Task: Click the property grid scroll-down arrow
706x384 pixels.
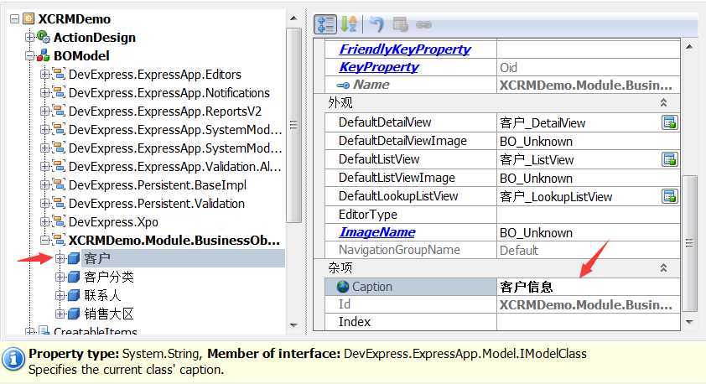Action: coord(689,321)
